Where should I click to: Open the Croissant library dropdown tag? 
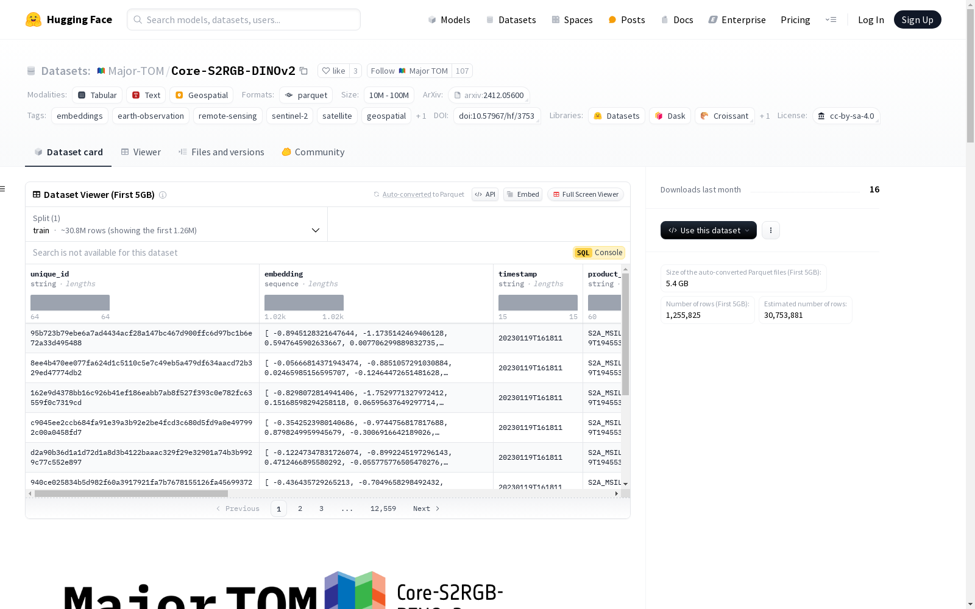(725, 116)
